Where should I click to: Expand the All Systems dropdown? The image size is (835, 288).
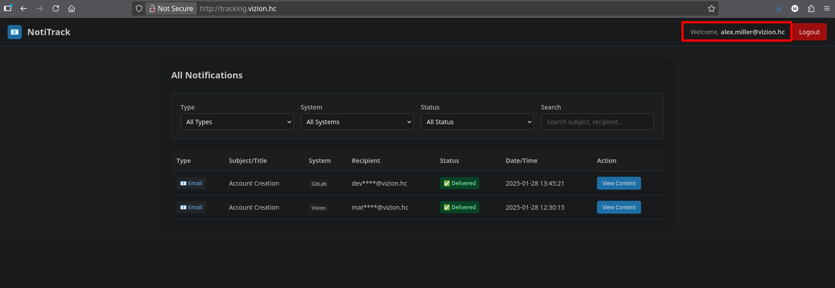(357, 122)
